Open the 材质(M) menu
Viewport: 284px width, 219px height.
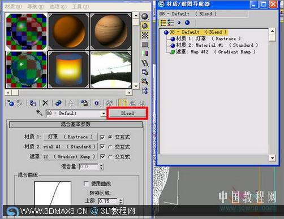click(13, 7)
